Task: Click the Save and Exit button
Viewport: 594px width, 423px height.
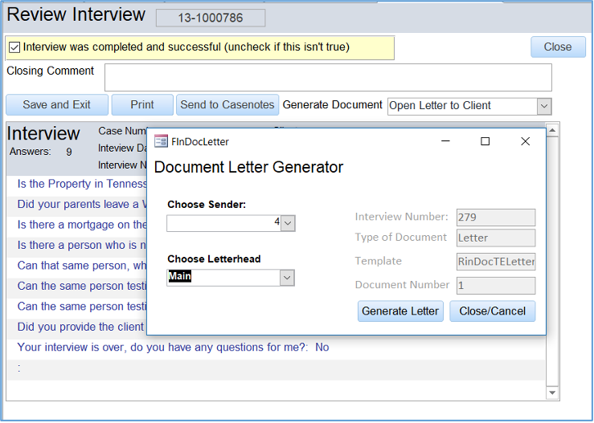Action: [56, 105]
